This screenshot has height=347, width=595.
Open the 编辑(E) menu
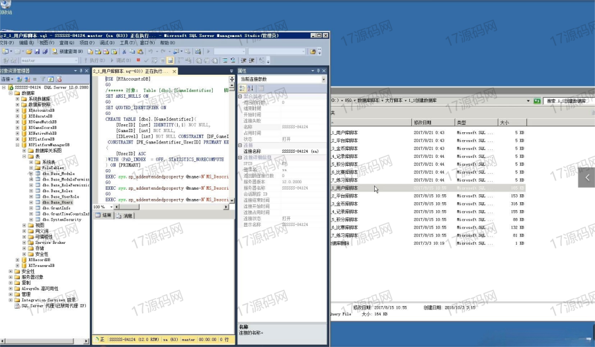pos(26,43)
